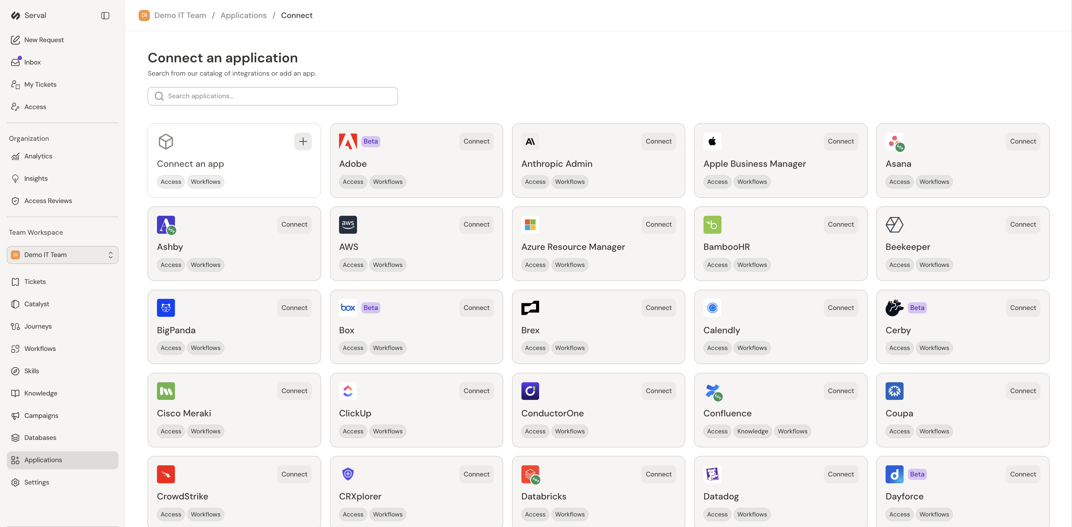Click Access tag on Adobe card
This screenshot has height=527, width=1072.
353,182
